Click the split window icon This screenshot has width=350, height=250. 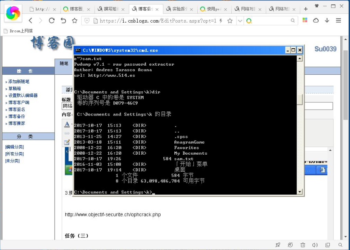pyautogui.click(x=327, y=245)
